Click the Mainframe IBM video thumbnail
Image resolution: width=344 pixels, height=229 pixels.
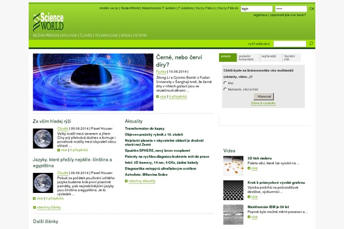[x=233, y=215]
